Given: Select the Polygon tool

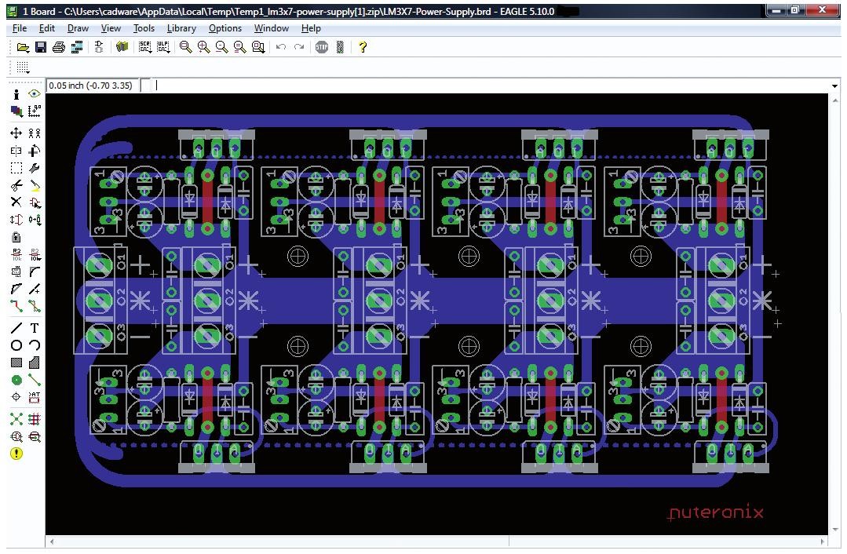Looking at the screenshot, I should coord(34,363).
